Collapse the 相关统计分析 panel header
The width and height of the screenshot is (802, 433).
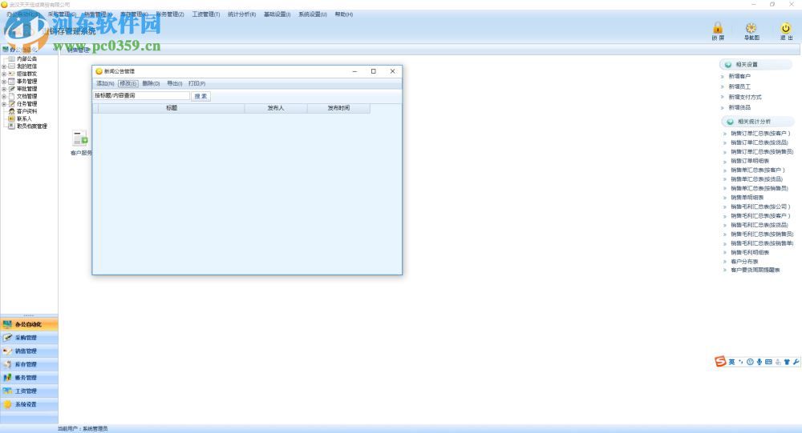[x=757, y=122]
